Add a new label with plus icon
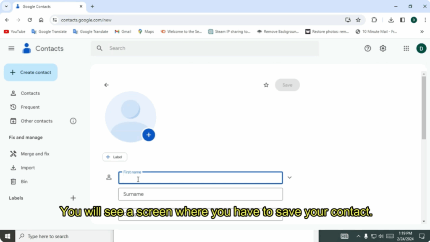 pyautogui.click(x=73, y=198)
